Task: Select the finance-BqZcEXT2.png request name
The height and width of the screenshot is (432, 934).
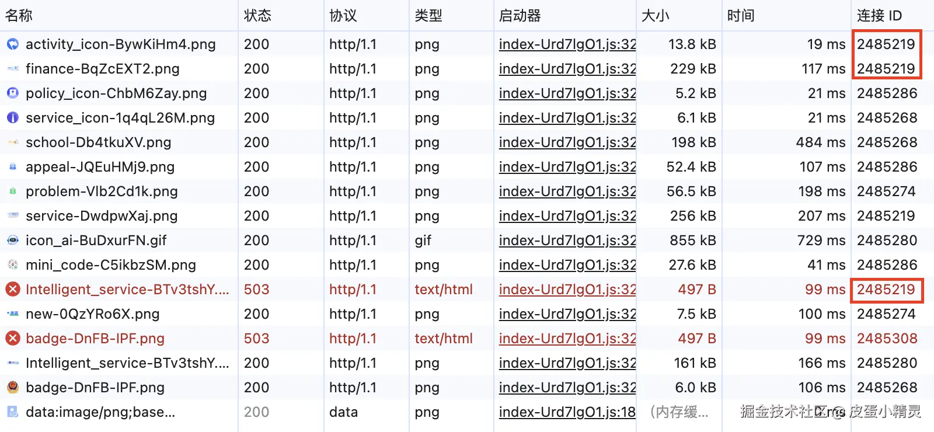Action: pos(103,69)
